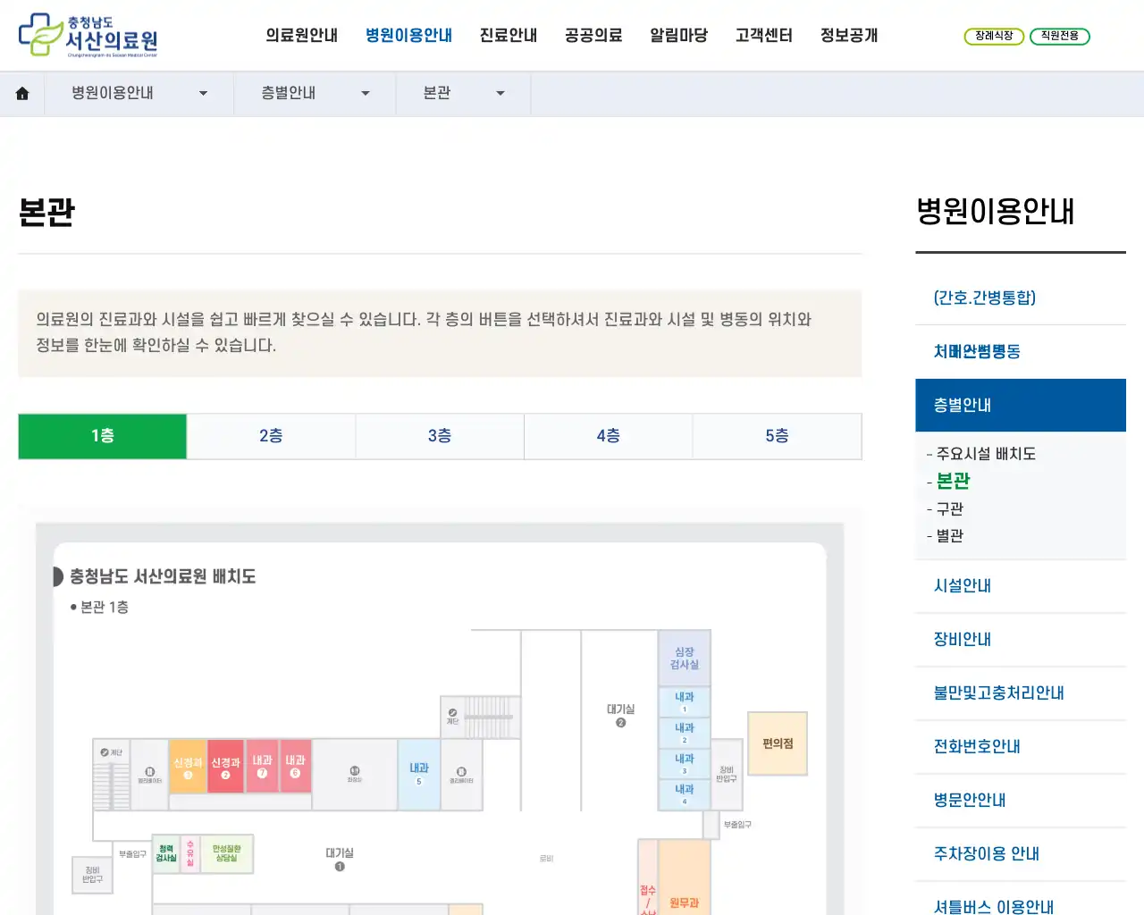The width and height of the screenshot is (1144, 915).
Task: Expand the 층별안내 breadcrumb dropdown
Action: [x=315, y=93]
